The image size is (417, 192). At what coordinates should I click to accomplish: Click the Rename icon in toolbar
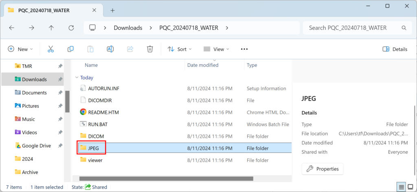110,49
